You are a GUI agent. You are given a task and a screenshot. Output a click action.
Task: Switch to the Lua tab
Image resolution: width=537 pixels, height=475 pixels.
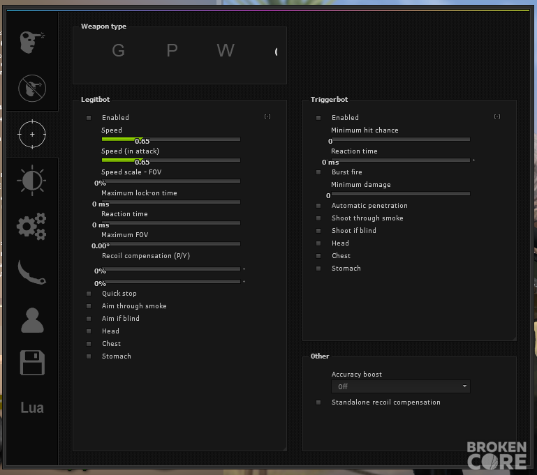(x=32, y=407)
